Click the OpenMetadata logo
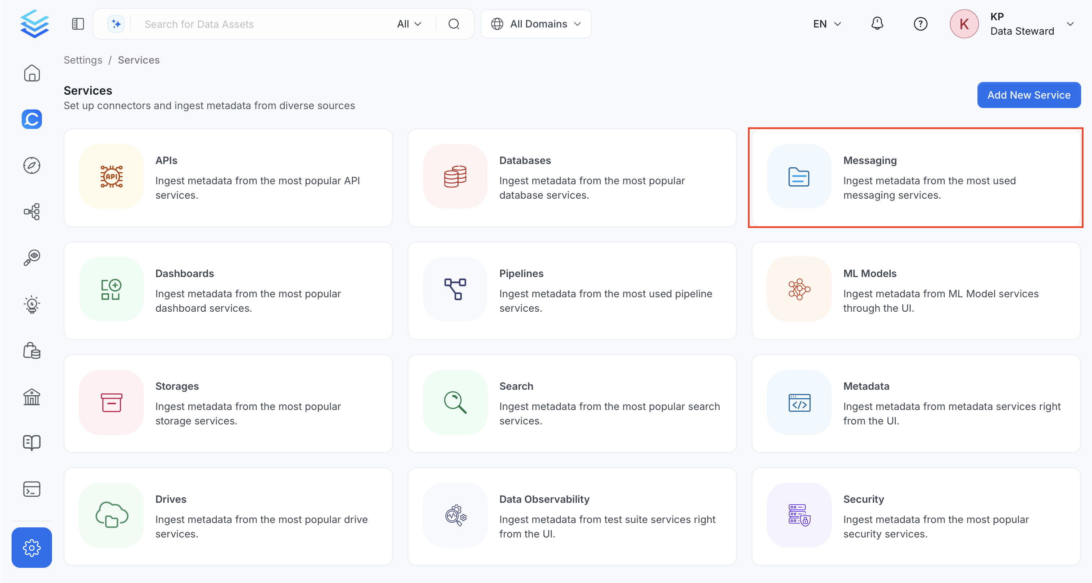Image resolution: width=1092 pixels, height=583 pixels. coord(34,24)
